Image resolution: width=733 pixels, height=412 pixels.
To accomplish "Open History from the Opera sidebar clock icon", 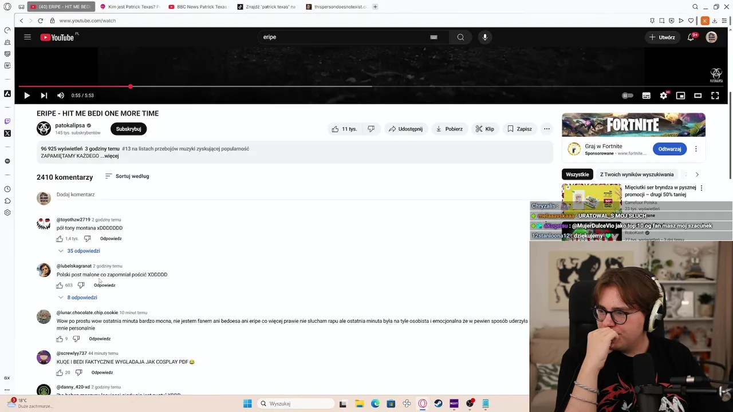I will pyautogui.click(x=7, y=189).
